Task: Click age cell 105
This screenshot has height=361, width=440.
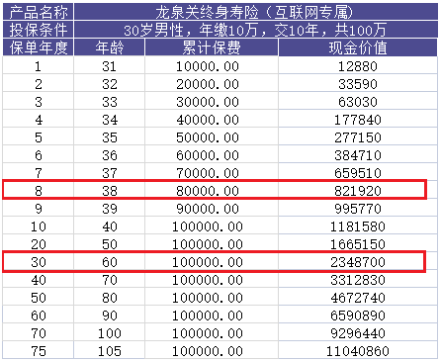Action: pos(110,351)
